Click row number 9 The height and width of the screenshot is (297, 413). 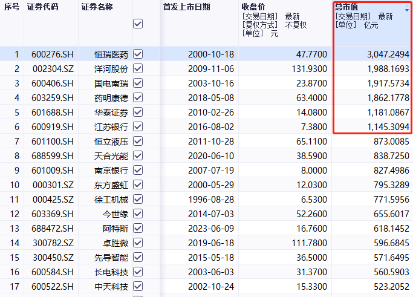coord(17,170)
